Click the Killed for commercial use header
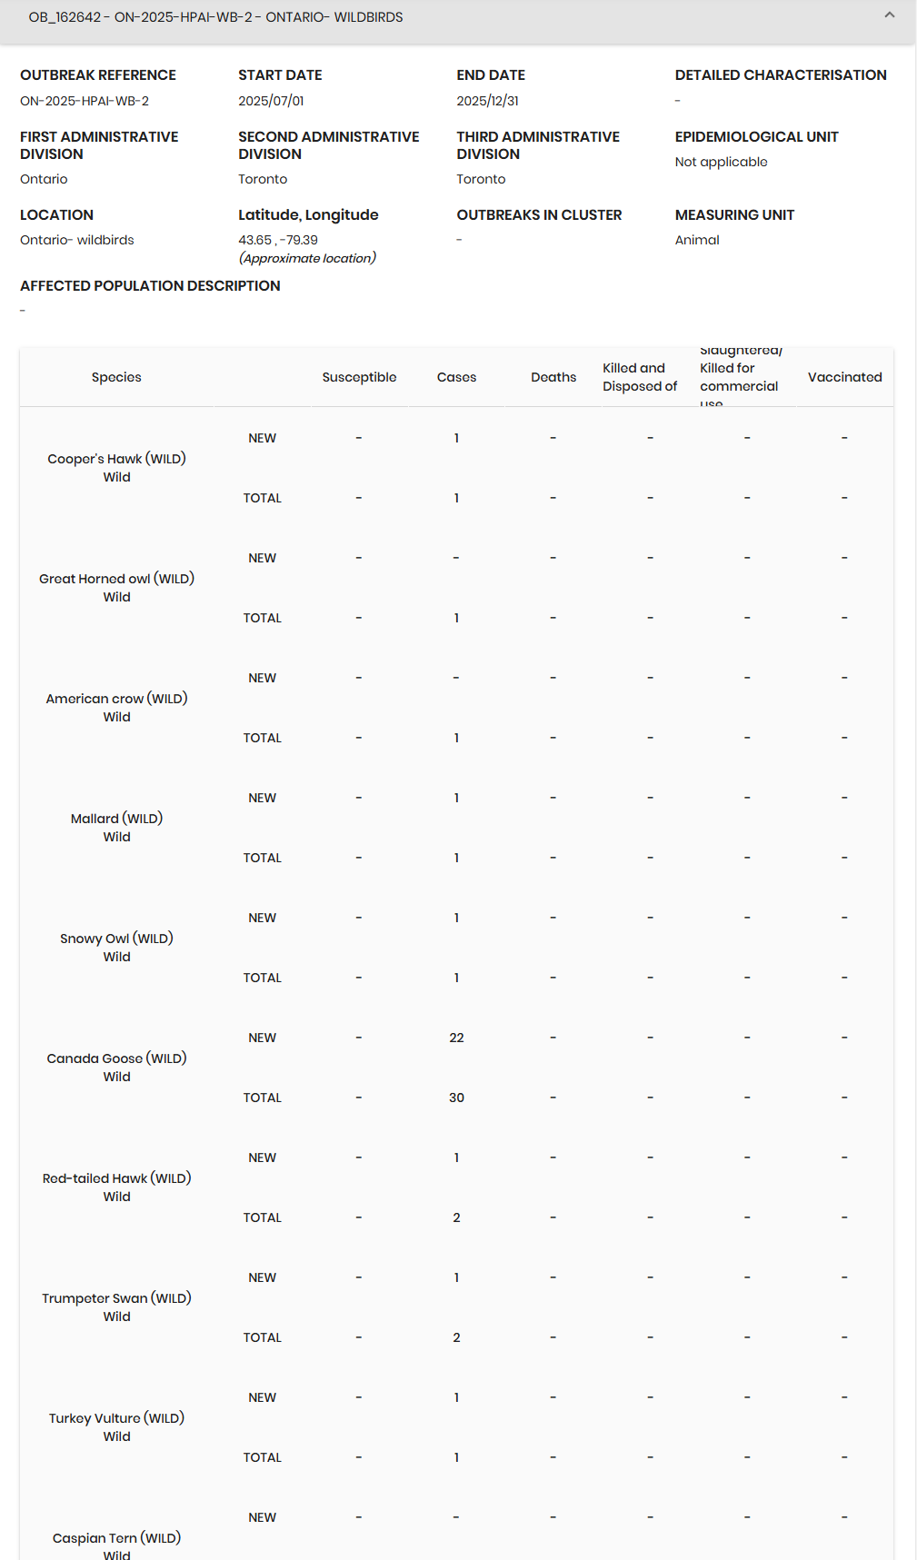The height and width of the screenshot is (1560, 917). tap(739, 377)
